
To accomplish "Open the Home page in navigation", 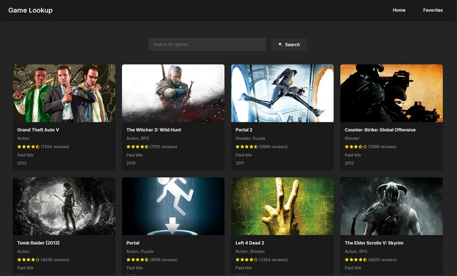I will click(x=399, y=10).
